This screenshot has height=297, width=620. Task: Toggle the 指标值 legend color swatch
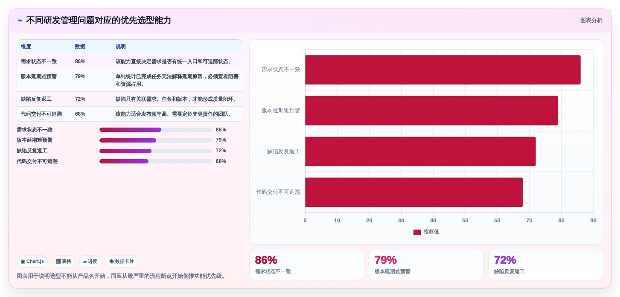click(417, 232)
